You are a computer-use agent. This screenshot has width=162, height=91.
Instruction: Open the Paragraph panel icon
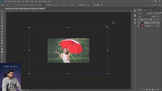click(135, 23)
